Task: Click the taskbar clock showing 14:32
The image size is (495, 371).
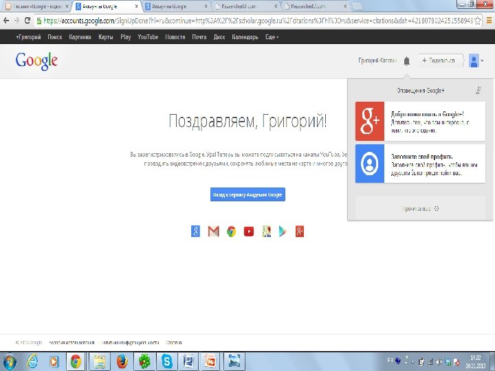Action: [x=476, y=362]
